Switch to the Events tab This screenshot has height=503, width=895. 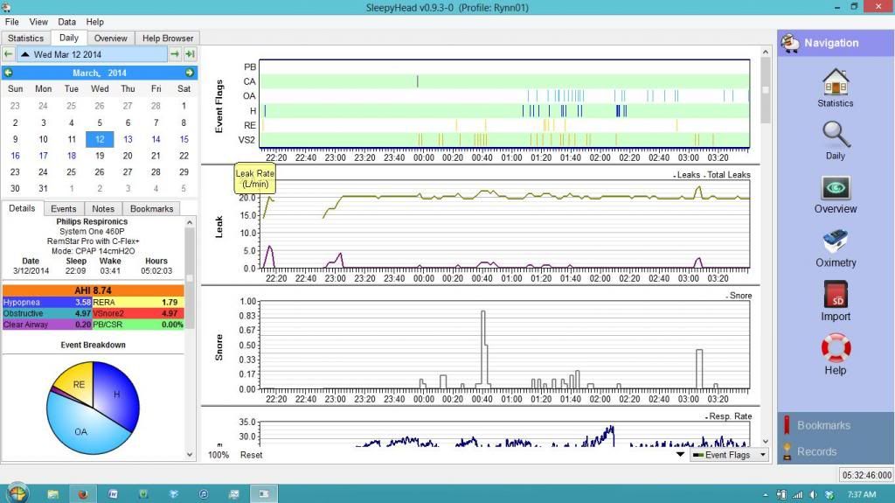(x=64, y=209)
